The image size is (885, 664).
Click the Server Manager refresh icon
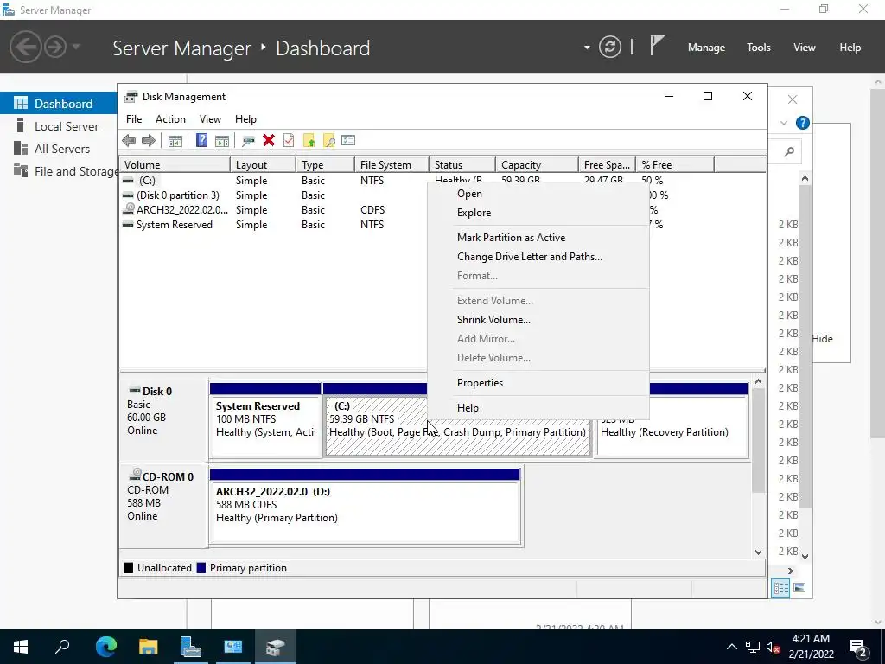[610, 47]
